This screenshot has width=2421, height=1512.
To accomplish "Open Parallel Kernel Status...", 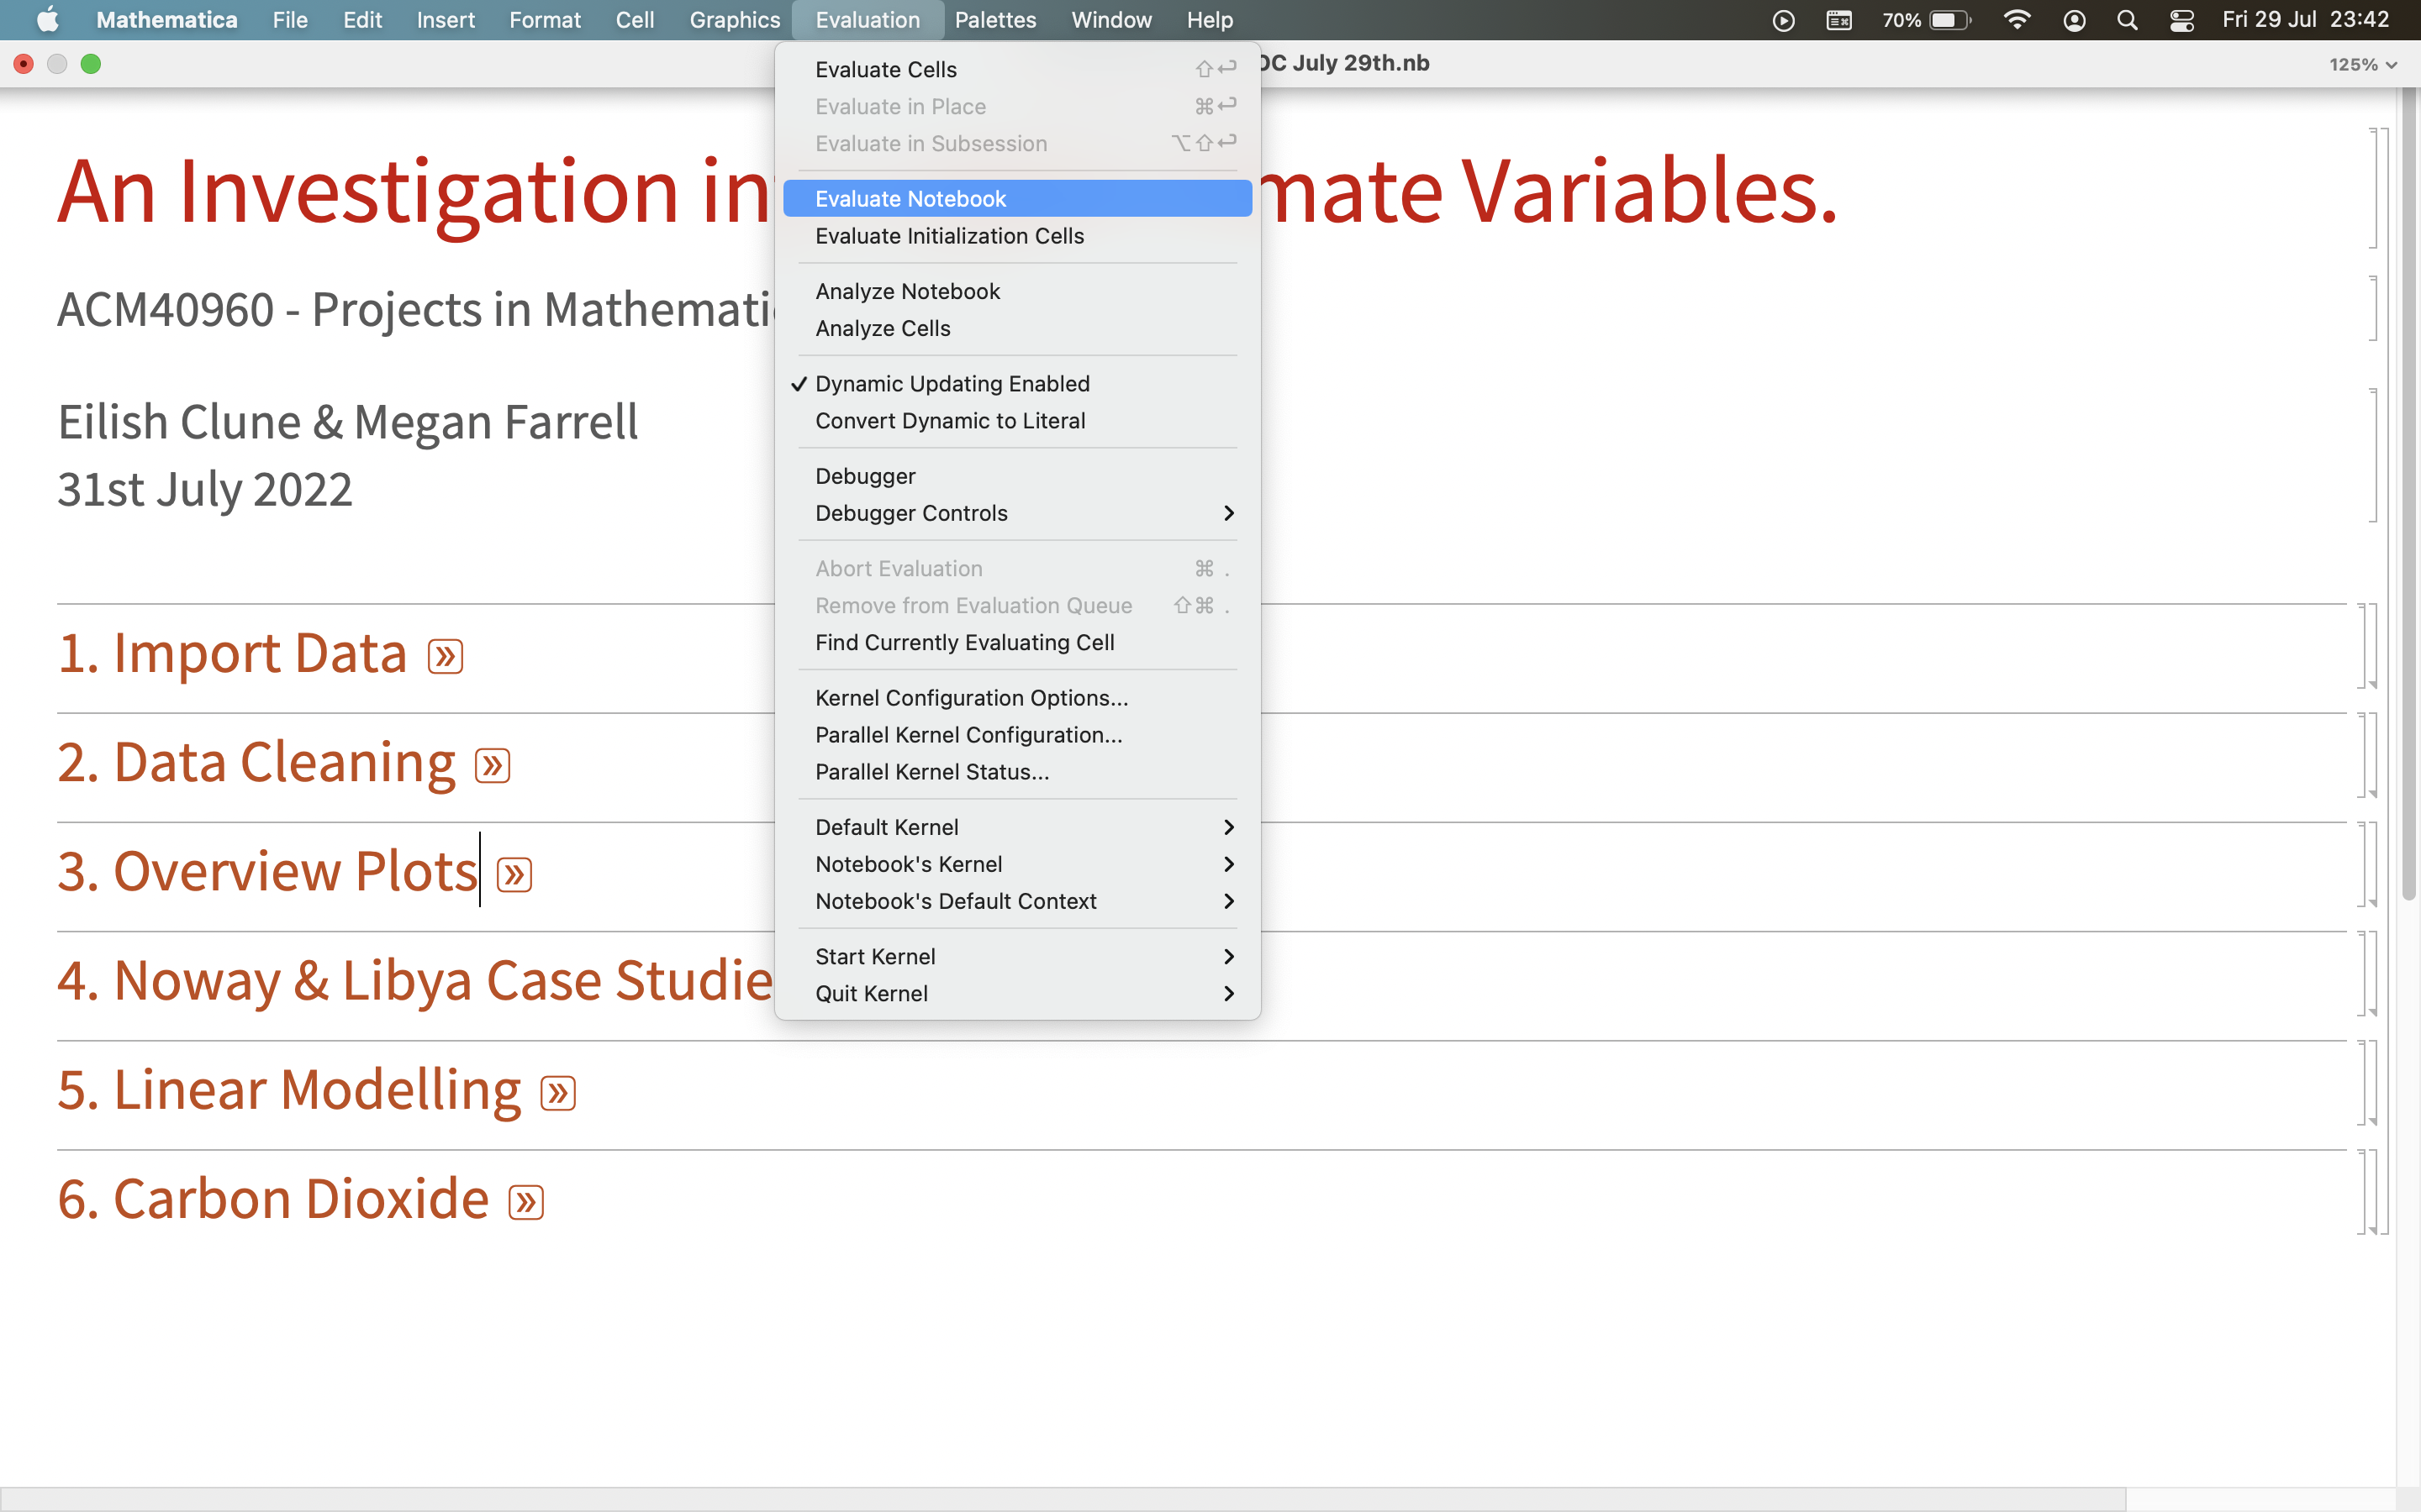I will point(1017,772).
